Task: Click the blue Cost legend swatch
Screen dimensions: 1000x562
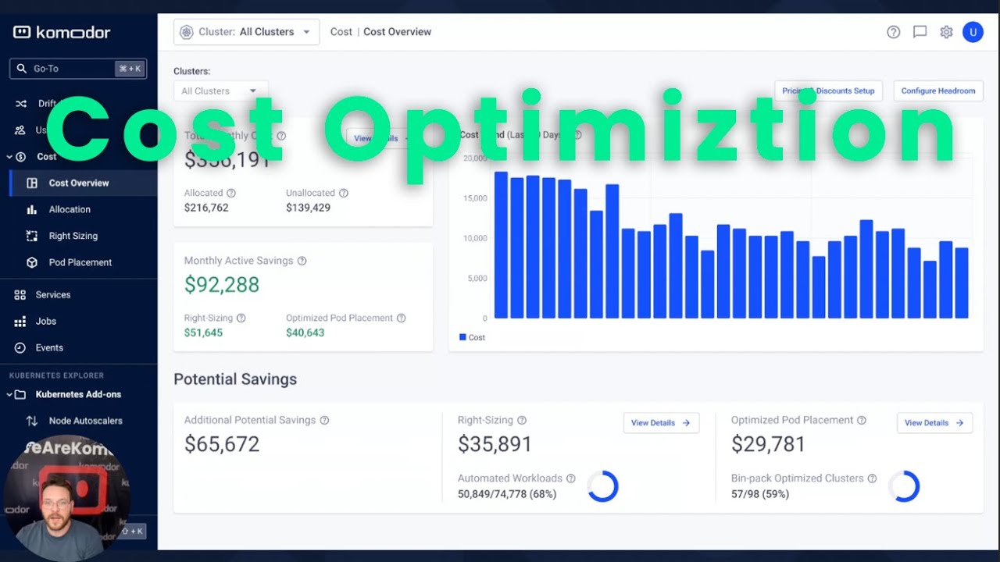Action: click(x=462, y=337)
